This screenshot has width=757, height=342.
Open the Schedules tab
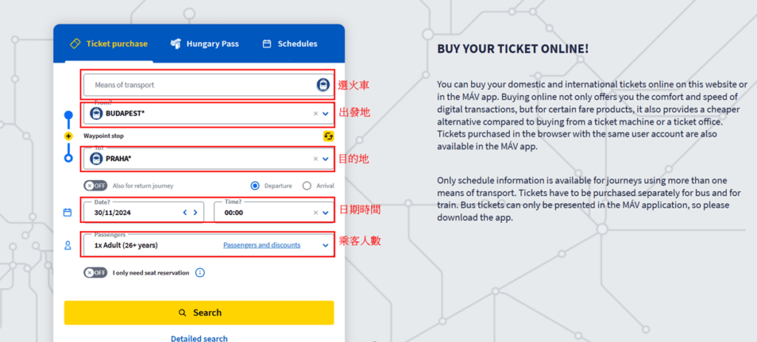point(290,44)
